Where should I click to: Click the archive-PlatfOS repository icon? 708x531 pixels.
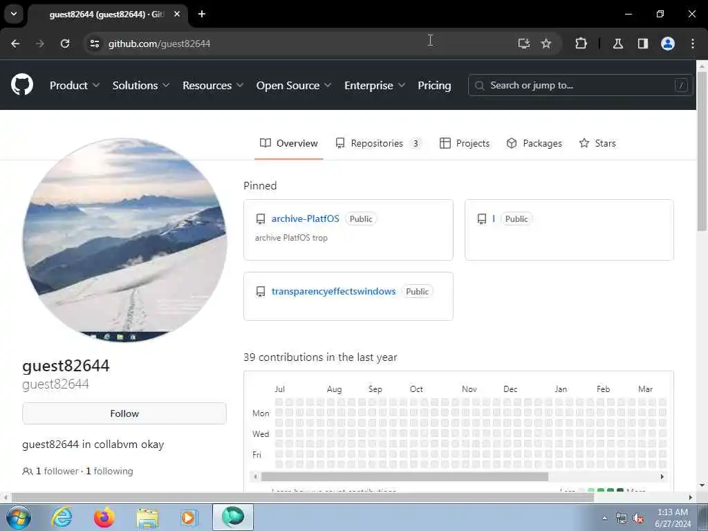point(261,219)
